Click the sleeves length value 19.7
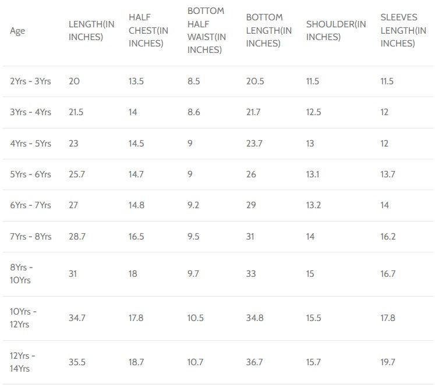 tap(388, 362)
